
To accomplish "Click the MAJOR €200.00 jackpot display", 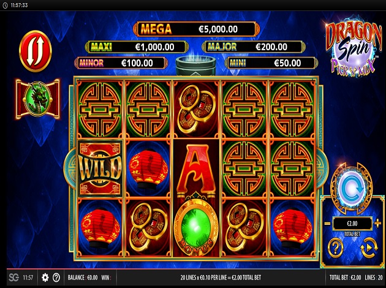I will point(254,47).
